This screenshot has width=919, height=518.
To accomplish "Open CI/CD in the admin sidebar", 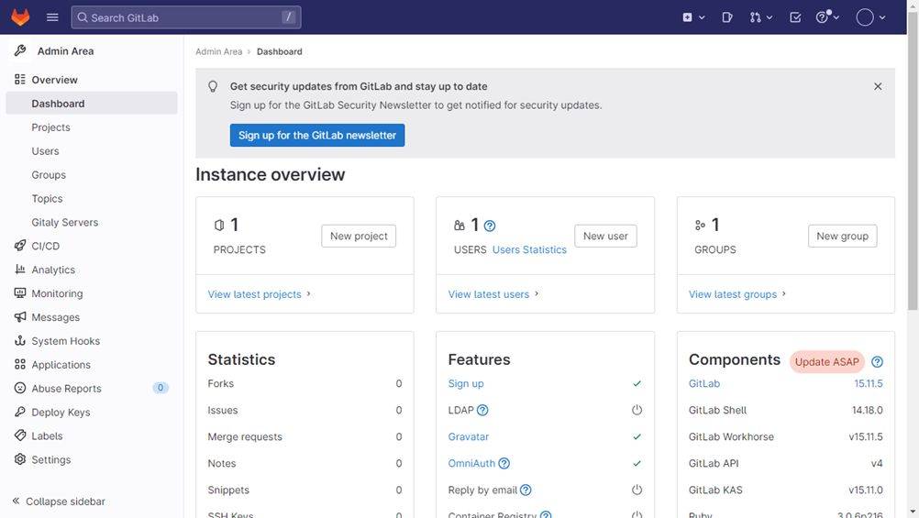I will [x=45, y=246].
